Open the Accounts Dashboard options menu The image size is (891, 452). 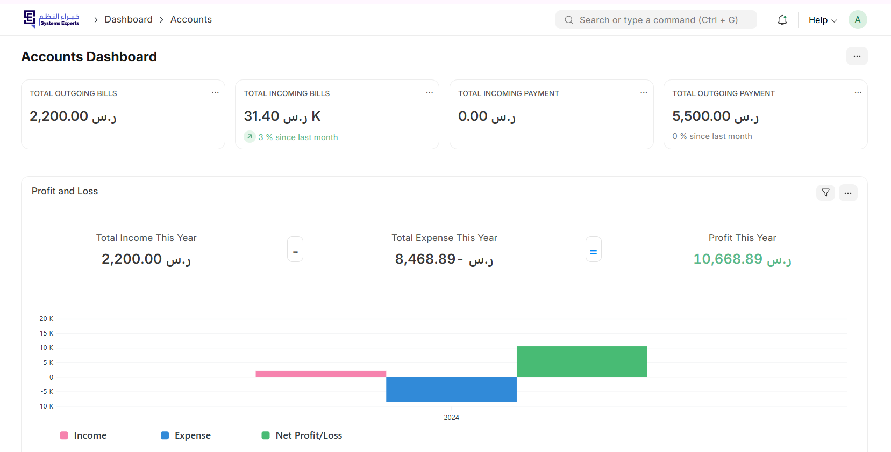click(857, 56)
